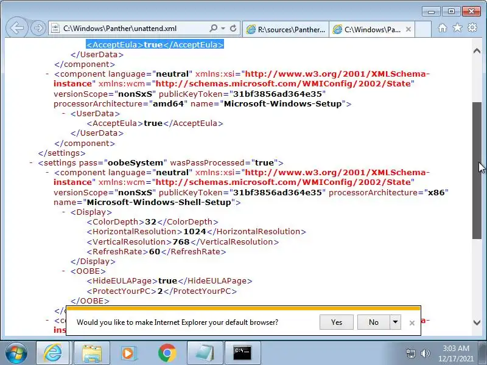The image size is (487, 365).
Task: Click the volume speaker tray icon
Action: click(425, 353)
